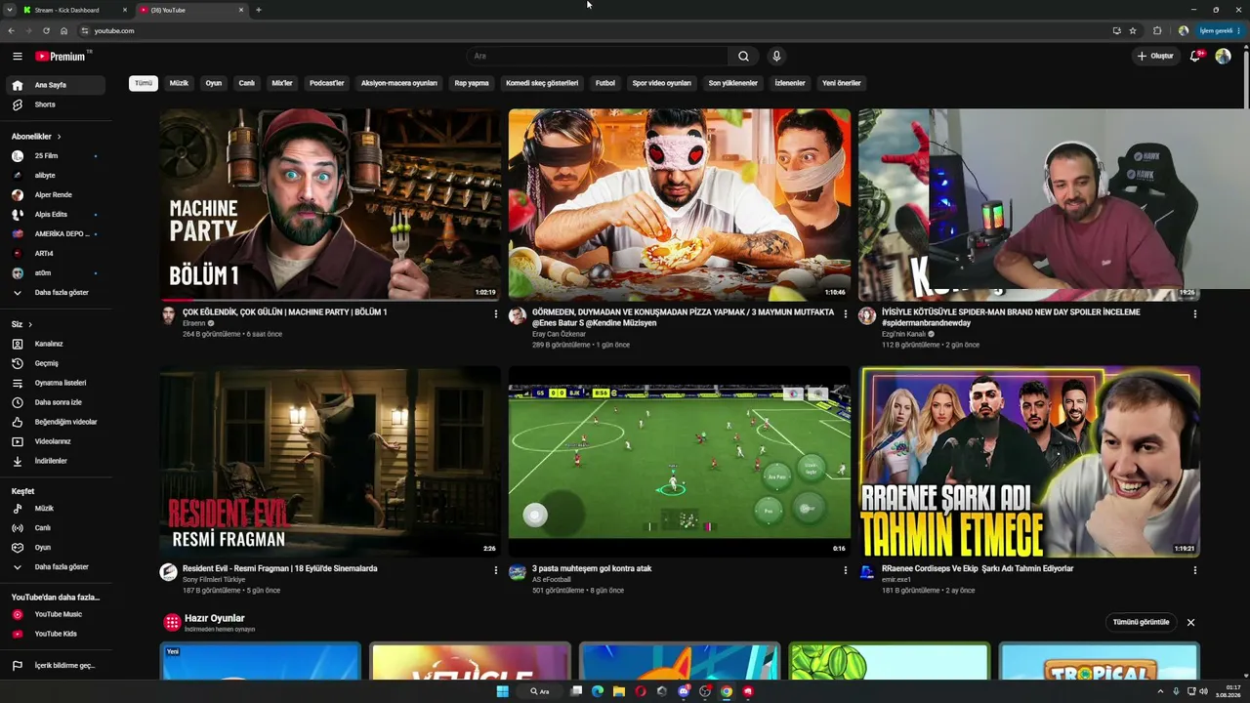Image resolution: width=1250 pixels, height=703 pixels.
Task: Open Müzik under Keşfet
Action: (55, 509)
